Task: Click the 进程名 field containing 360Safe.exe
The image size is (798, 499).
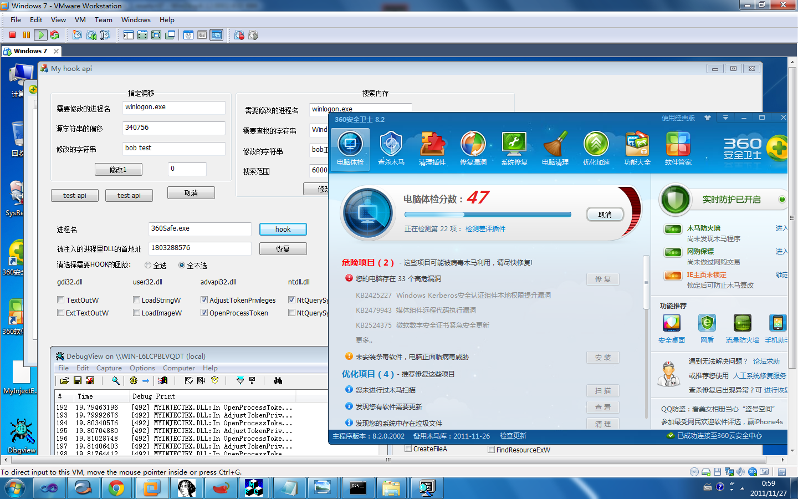Action: click(x=200, y=229)
